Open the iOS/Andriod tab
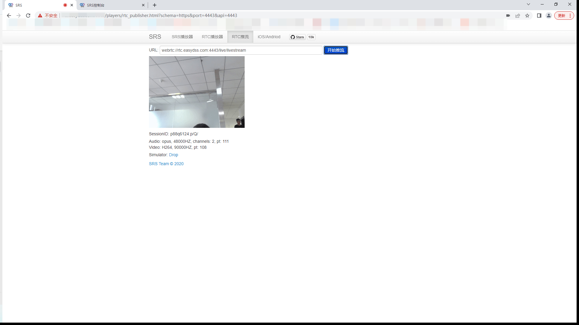Screen dimensions: 579x325 [x=269, y=37]
